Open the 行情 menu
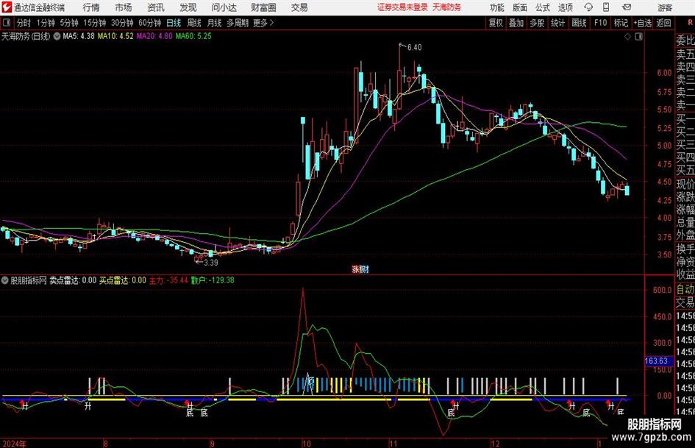 [x=91, y=7]
